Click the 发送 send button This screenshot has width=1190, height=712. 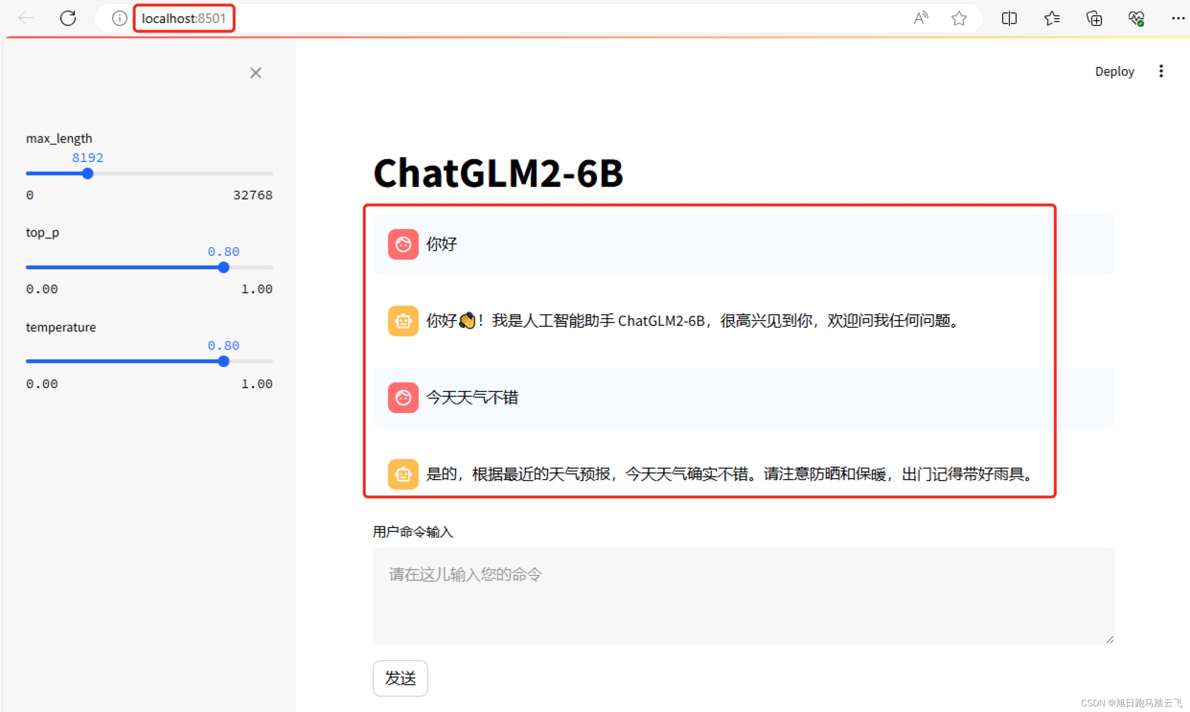pyautogui.click(x=400, y=678)
